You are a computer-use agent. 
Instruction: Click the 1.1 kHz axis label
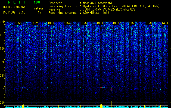click(2, 35)
